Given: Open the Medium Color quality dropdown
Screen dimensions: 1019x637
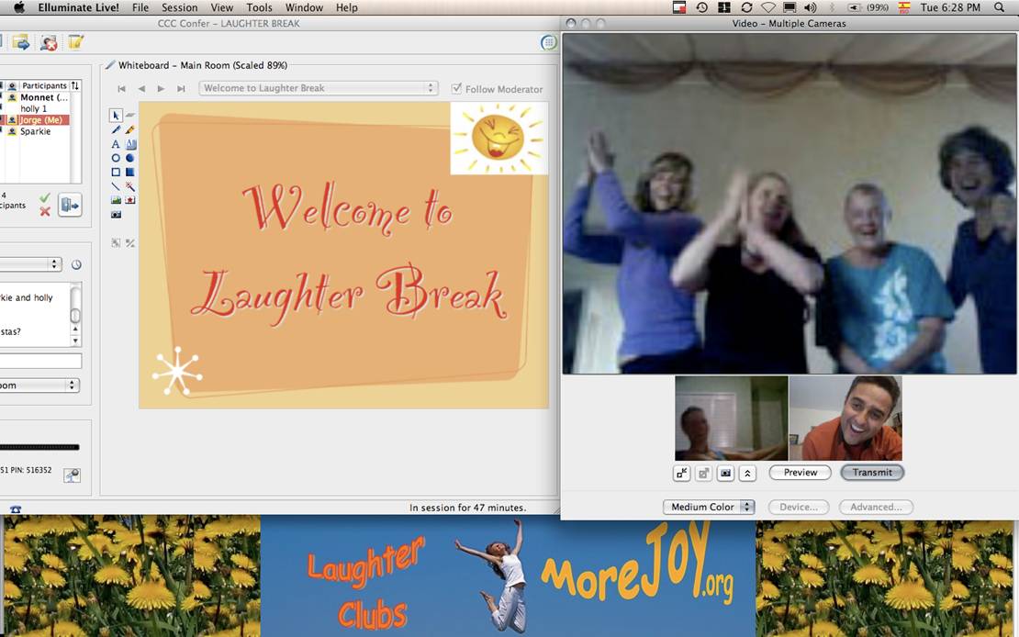Looking at the screenshot, I should click(709, 506).
